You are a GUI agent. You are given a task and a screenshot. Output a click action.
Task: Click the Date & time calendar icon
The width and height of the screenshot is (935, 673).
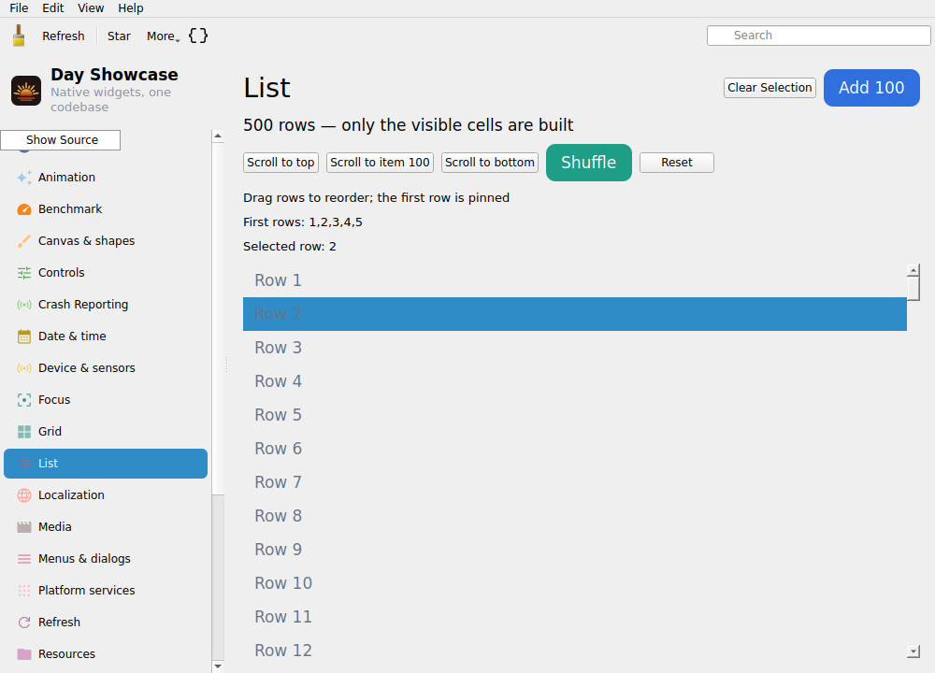click(x=24, y=336)
